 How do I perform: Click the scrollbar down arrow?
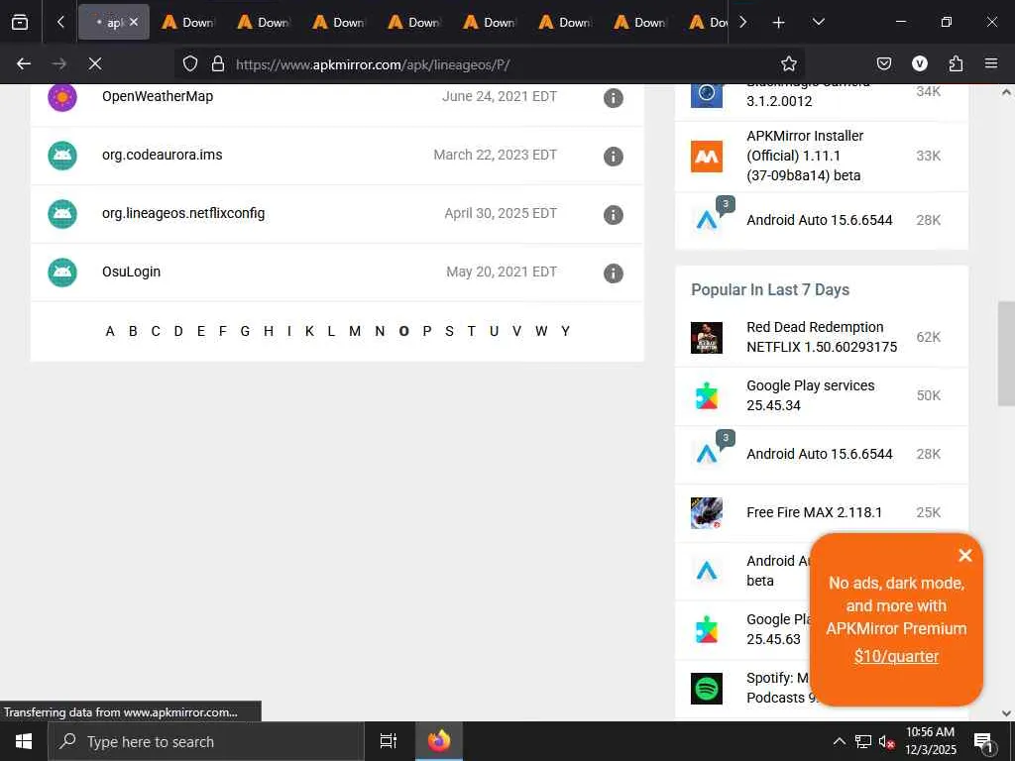click(x=1006, y=713)
